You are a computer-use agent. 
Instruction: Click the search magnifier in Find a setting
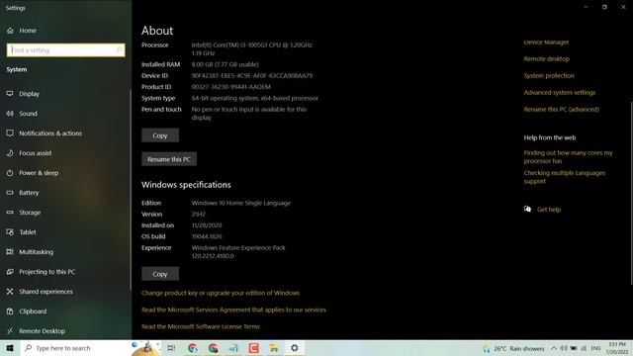pos(119,50)
